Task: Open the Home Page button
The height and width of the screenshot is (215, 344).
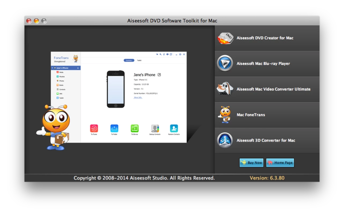Action: (280, 163)
